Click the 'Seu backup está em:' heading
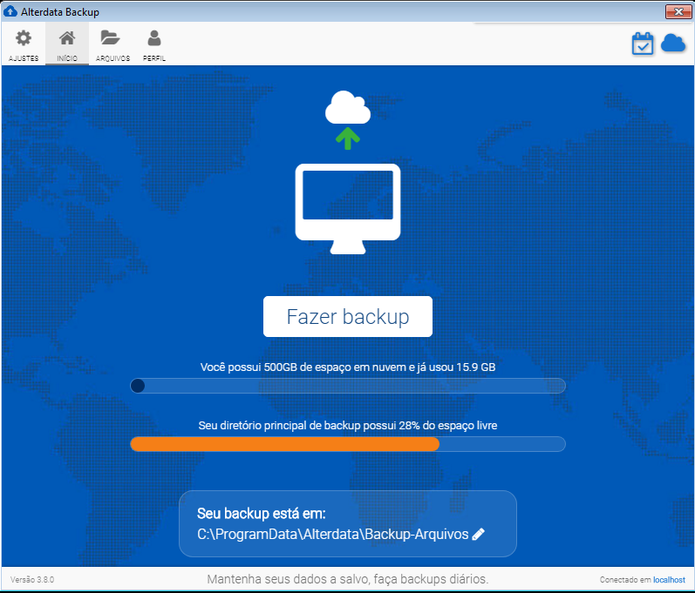The height and width of the screenshot is (593, 695). coord(261,514)
